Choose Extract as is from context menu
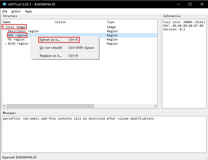This screenshot has height=160, width=208. [50, 40]
